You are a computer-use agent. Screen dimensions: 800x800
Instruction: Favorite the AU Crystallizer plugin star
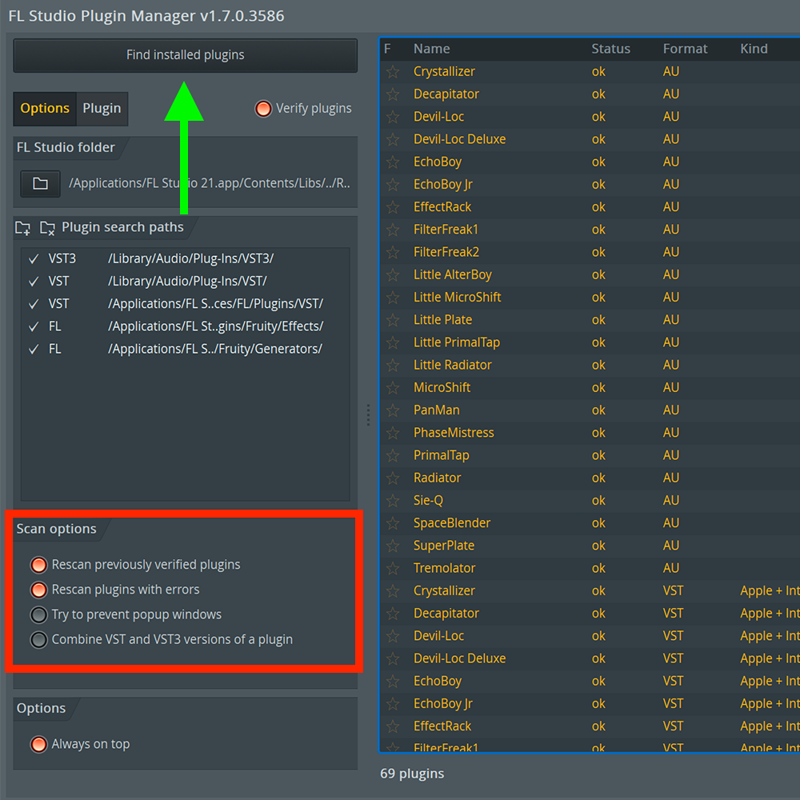coord(393,72)
